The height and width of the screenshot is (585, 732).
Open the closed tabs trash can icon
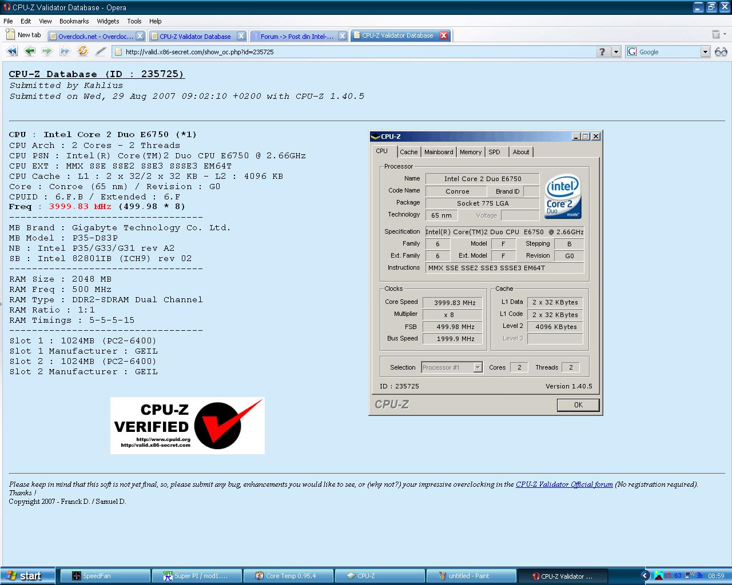(x=715, y=35)
